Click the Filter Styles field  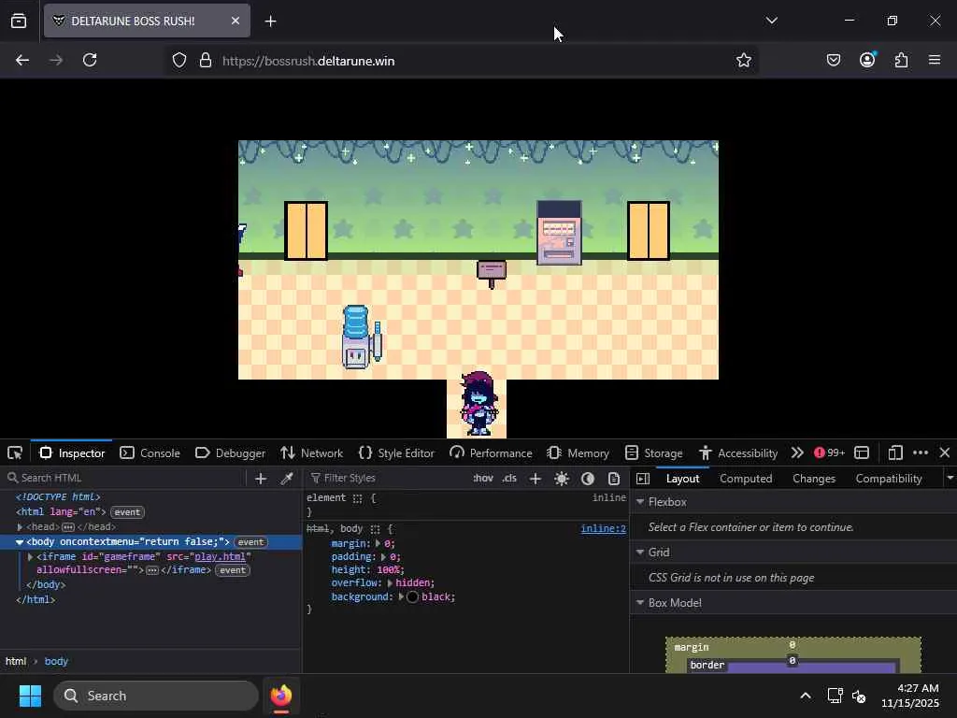(x=388, y=478)
